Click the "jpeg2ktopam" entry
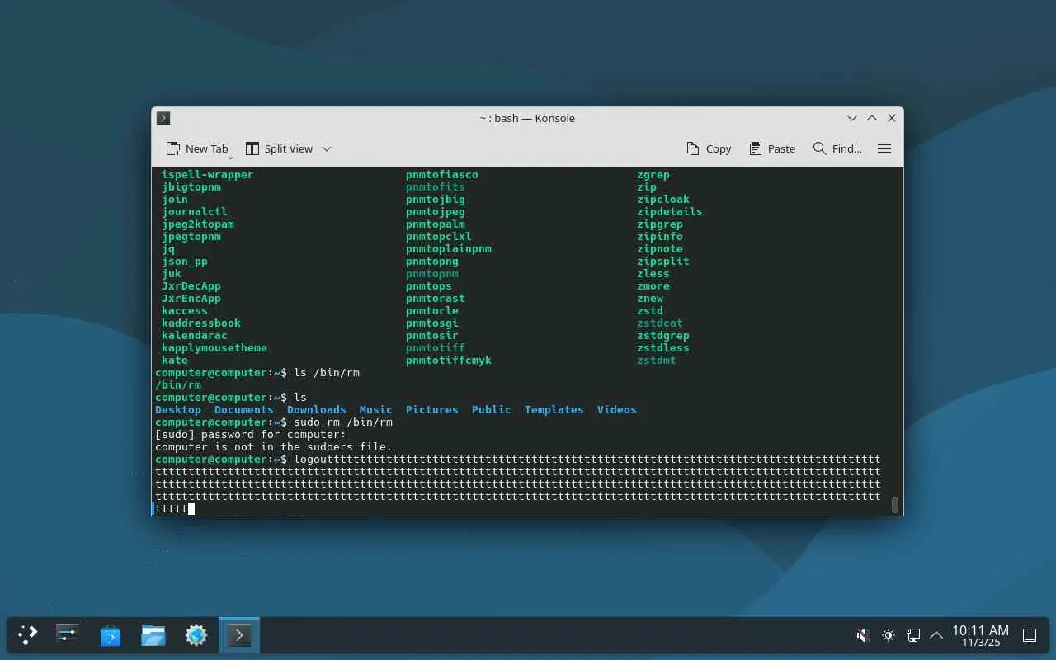1056x660 pixels. click(x=198, y=224)
